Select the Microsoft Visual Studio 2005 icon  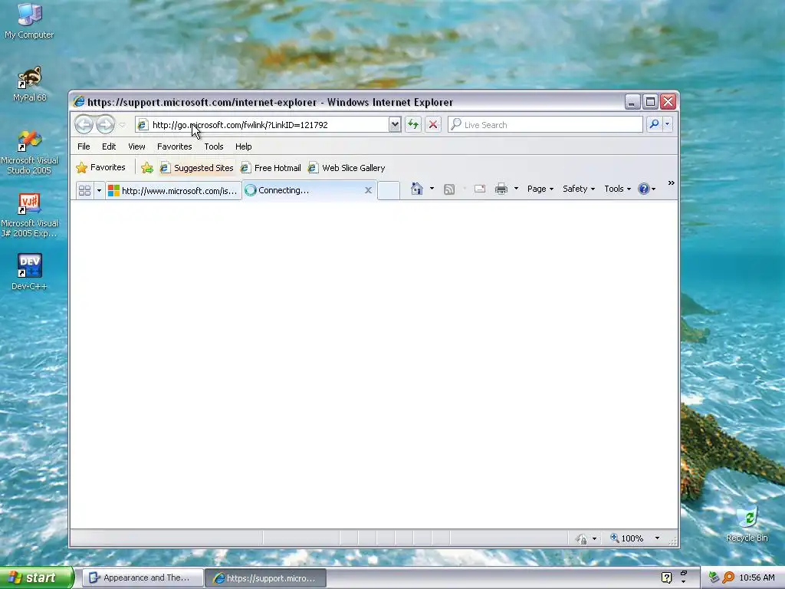29,152
